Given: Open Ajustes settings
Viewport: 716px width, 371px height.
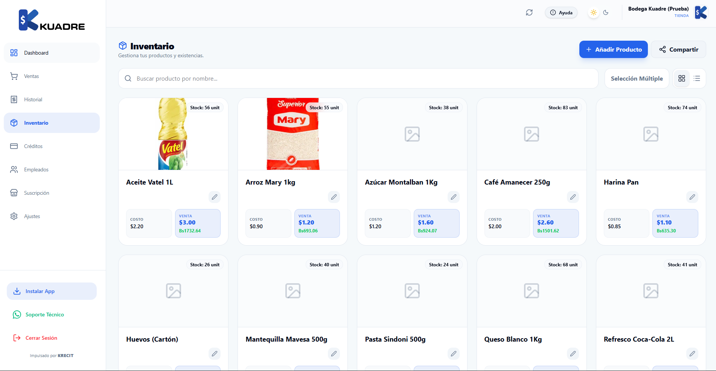Looking at the screenshot, I should click(52, 216).
